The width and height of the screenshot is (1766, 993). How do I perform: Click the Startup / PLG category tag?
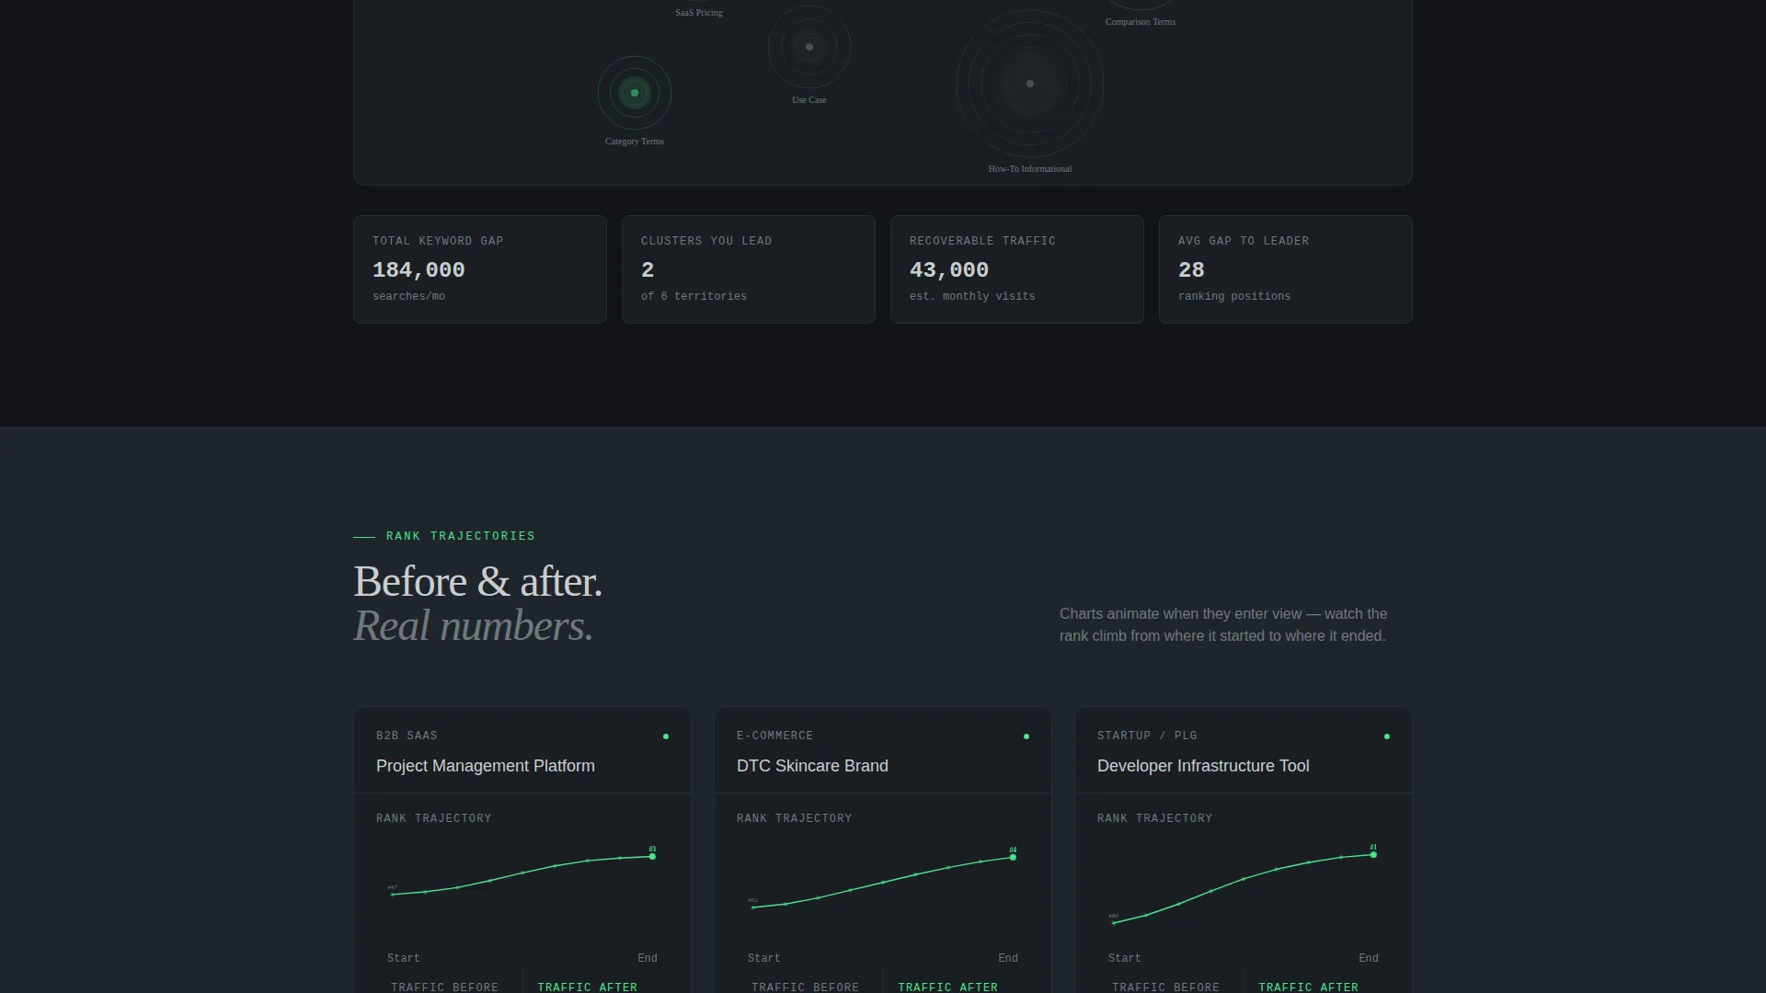pos(1147,736)
